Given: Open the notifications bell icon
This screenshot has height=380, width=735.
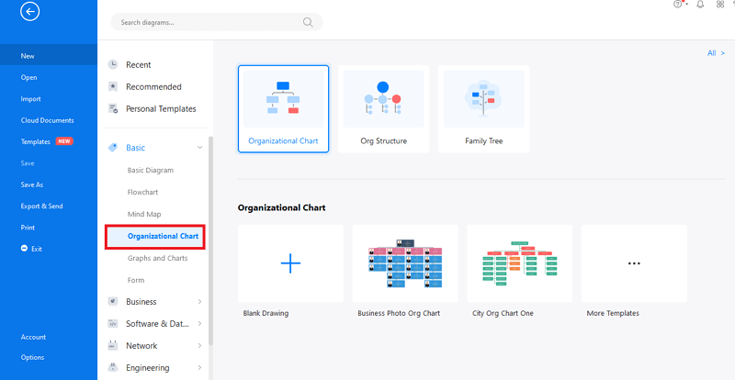Looking at the screenshot, I should (700, 5).
